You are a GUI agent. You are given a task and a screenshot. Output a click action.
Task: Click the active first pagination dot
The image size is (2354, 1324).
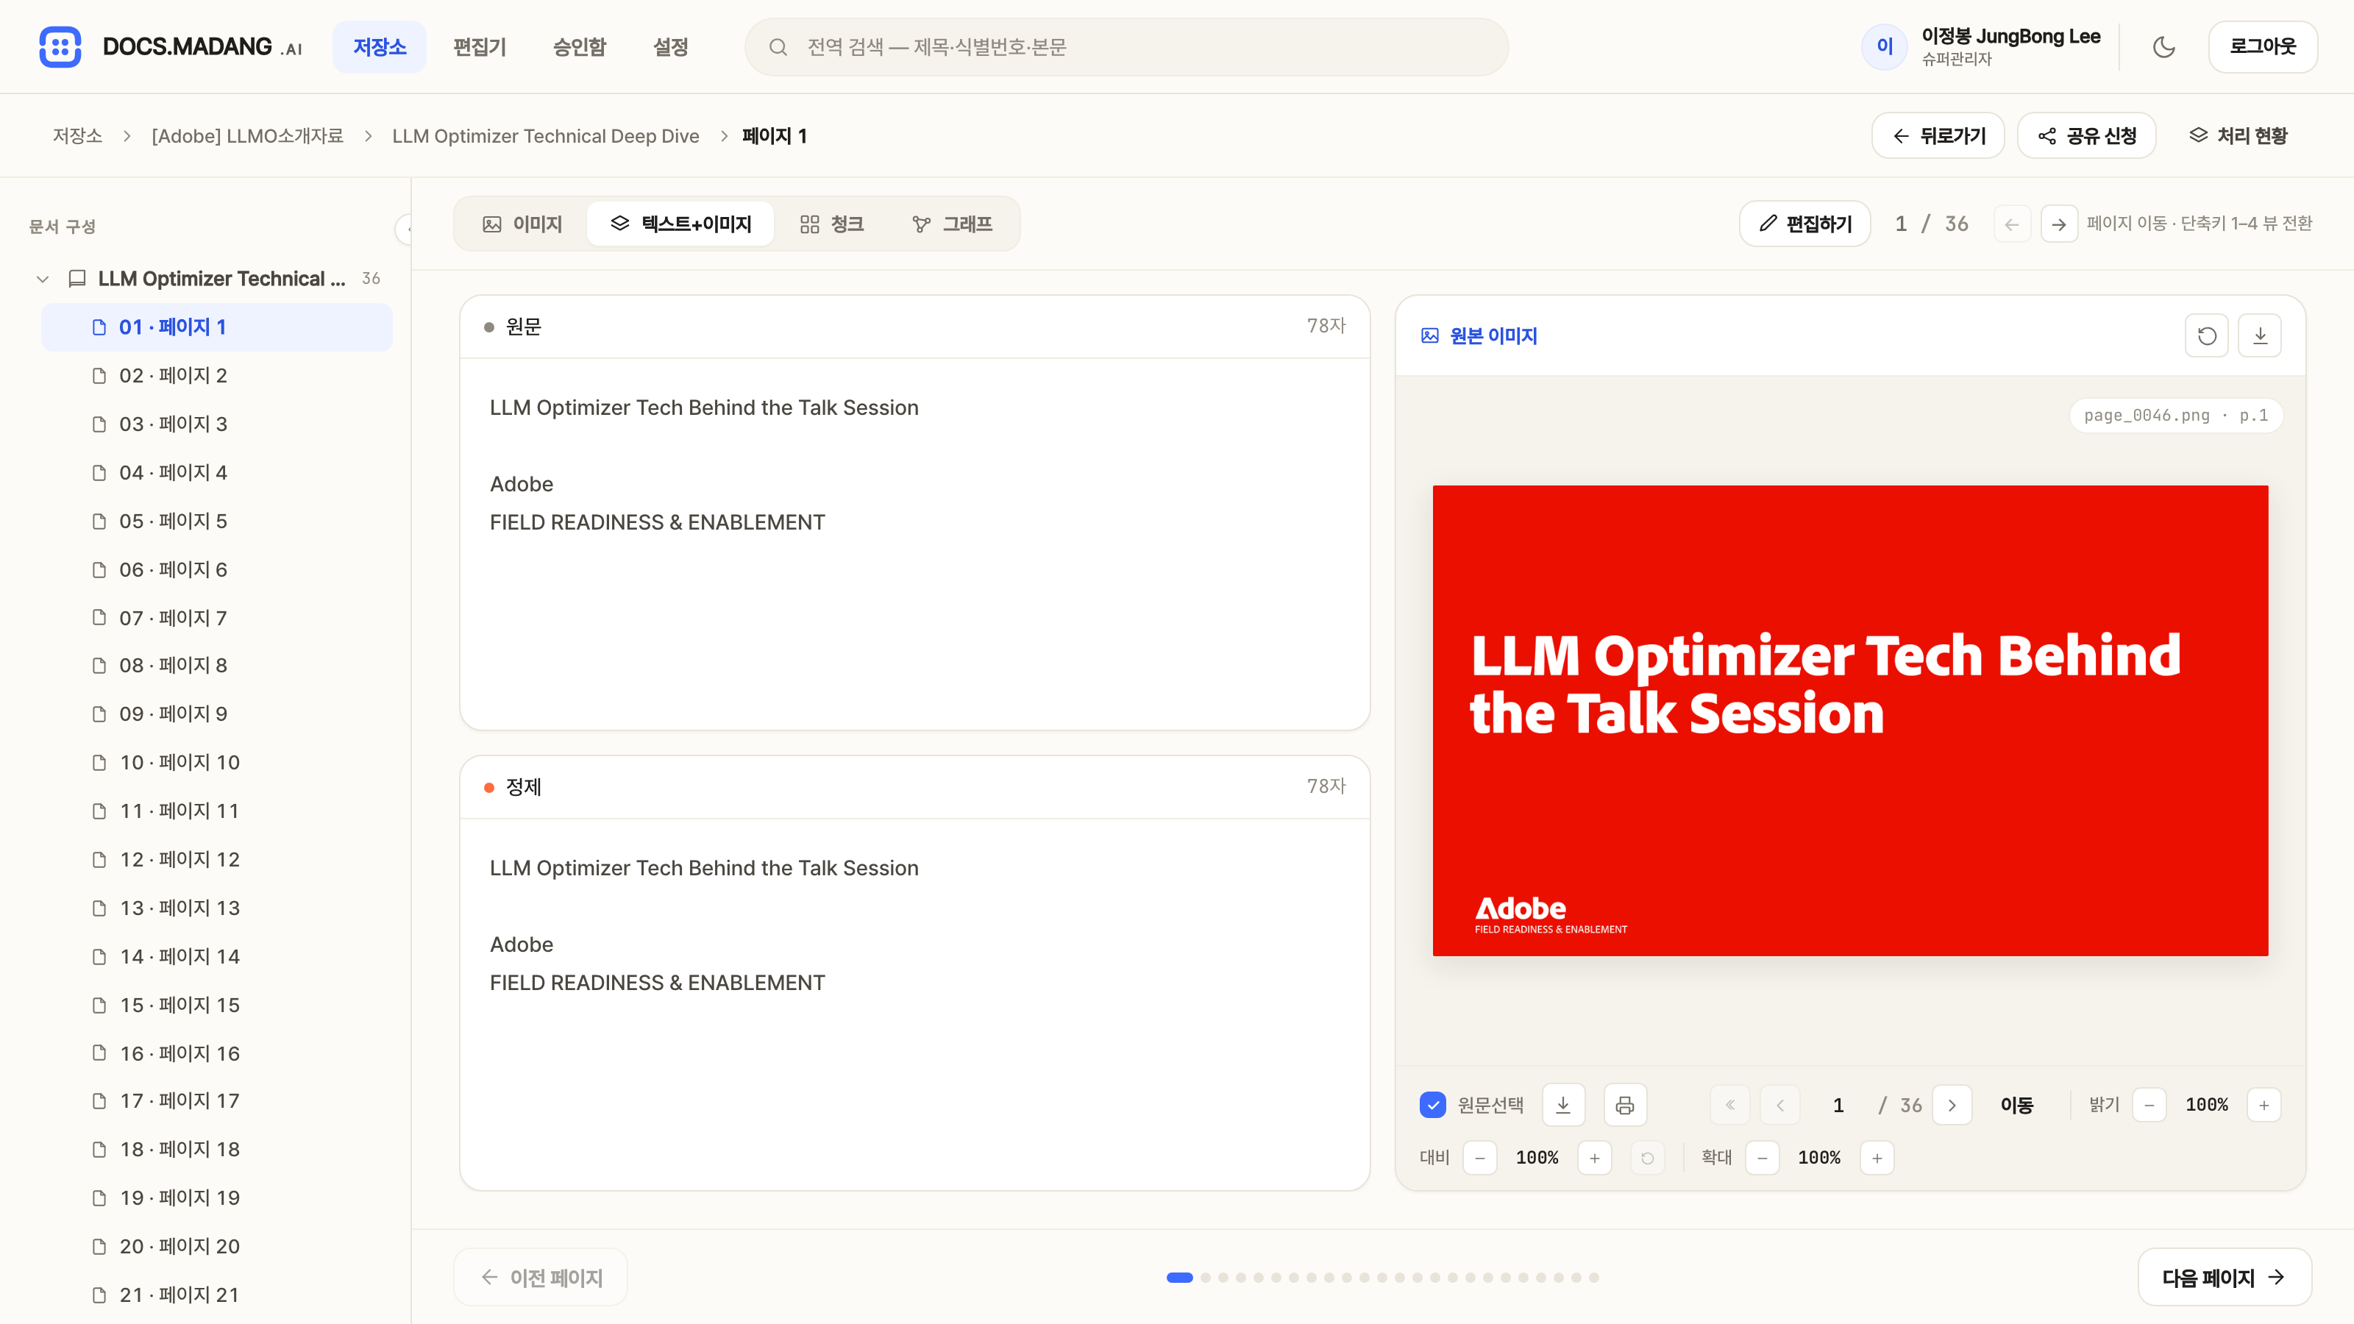1180,1278
